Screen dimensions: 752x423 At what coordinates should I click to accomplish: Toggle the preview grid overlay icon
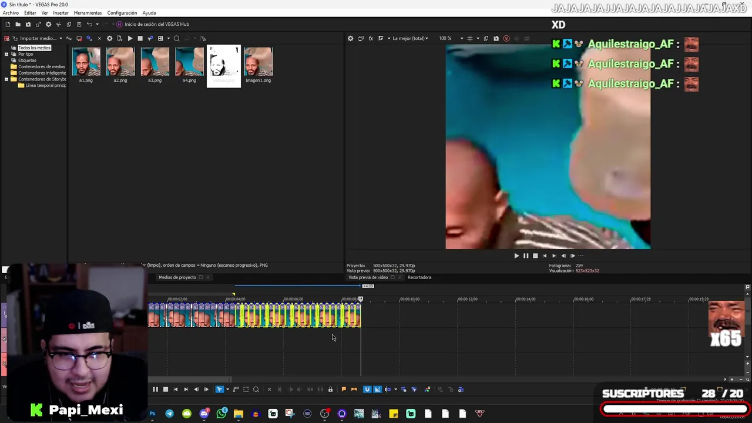point(469,38)
